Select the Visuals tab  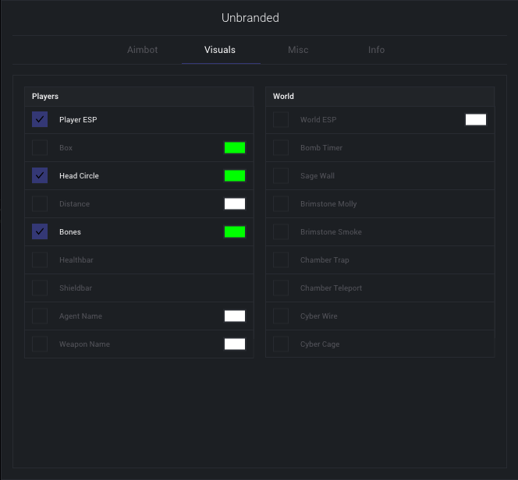click(220, 50)
